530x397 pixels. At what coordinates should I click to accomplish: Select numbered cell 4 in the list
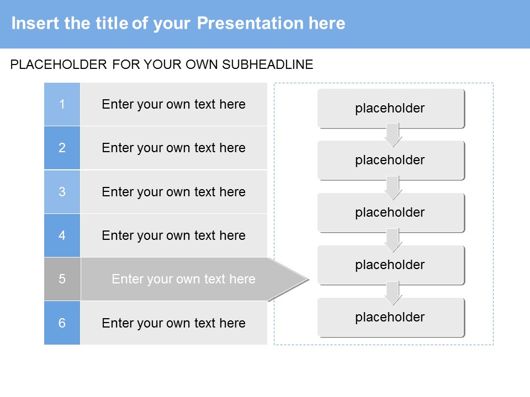tap(62, 235)
